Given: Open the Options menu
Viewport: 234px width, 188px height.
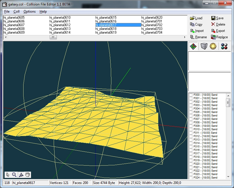Looking at the screenshot, I should click(x=30, y=11).
